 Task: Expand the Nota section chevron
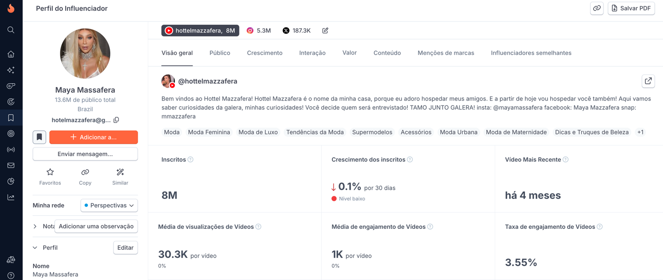click(x=35, y=227)
